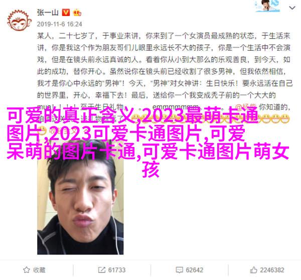Image resolution: width=301 pixels, height=280 pixels.
Task: Click the 61733 repost count
Action: click(117, 270)
